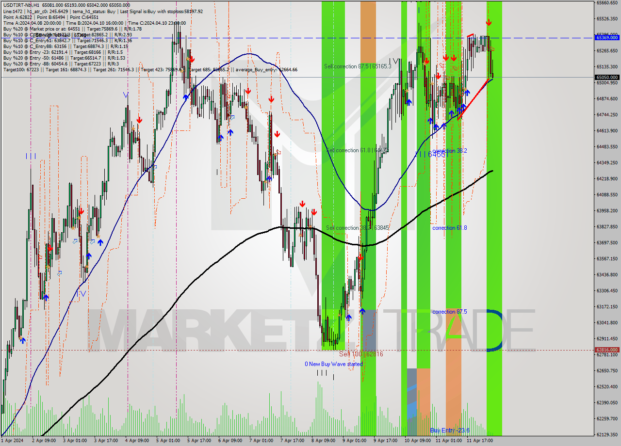Click the 64088.550 price axis value

(x=607, y=194)
